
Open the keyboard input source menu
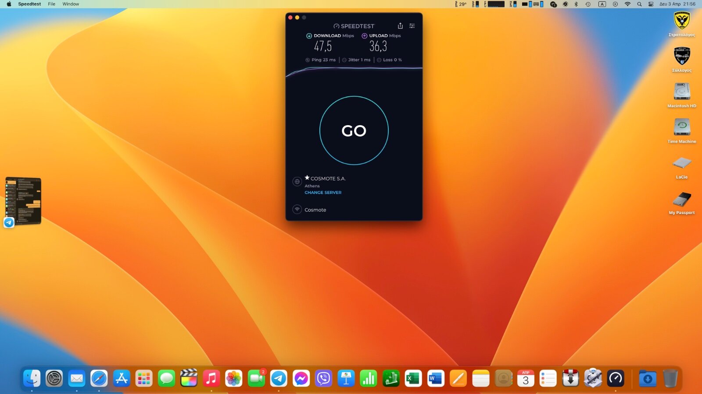click(x=602, y=4)
